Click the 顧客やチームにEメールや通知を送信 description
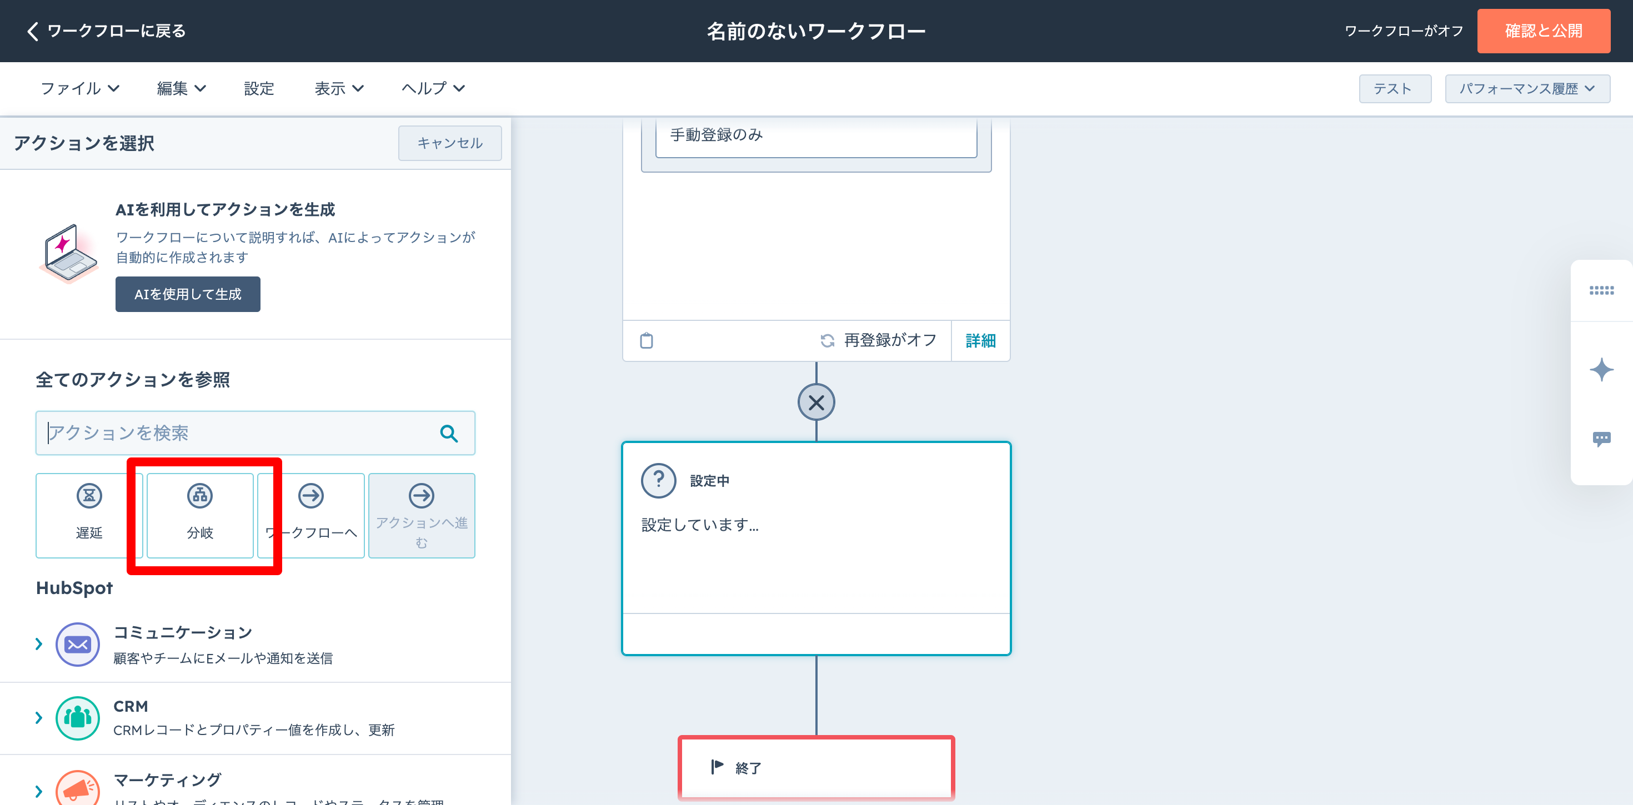 coord(223,658)
